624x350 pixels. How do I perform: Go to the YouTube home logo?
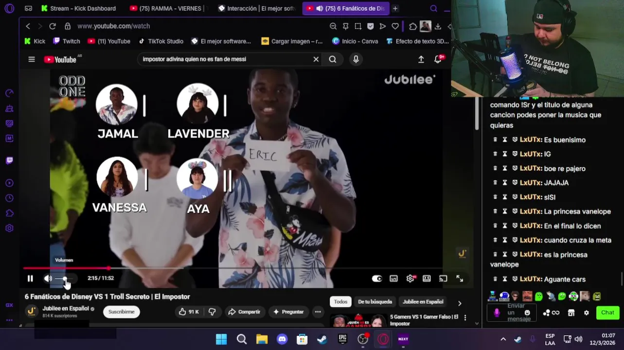point(60,59)
